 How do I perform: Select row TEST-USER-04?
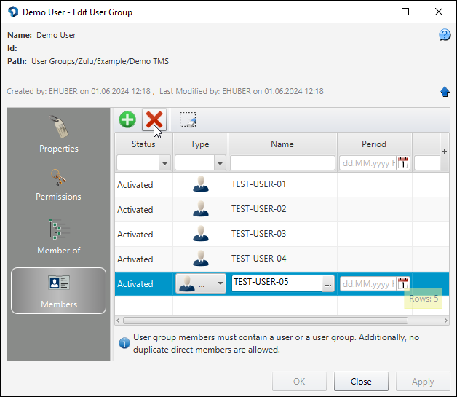[282, 259]
